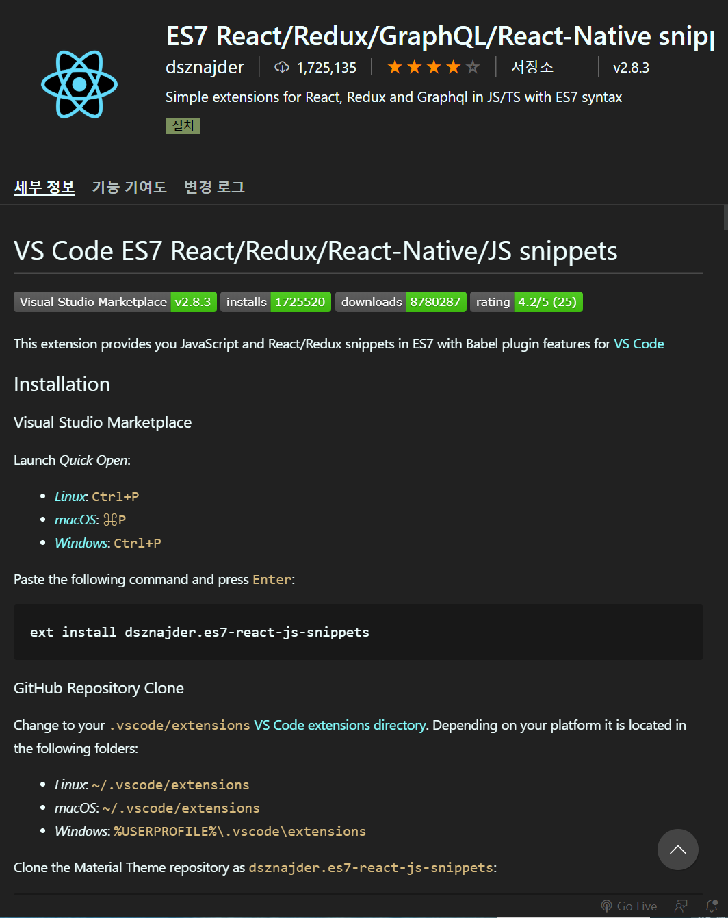Click the 'Launch Quick Open' text

72,460
